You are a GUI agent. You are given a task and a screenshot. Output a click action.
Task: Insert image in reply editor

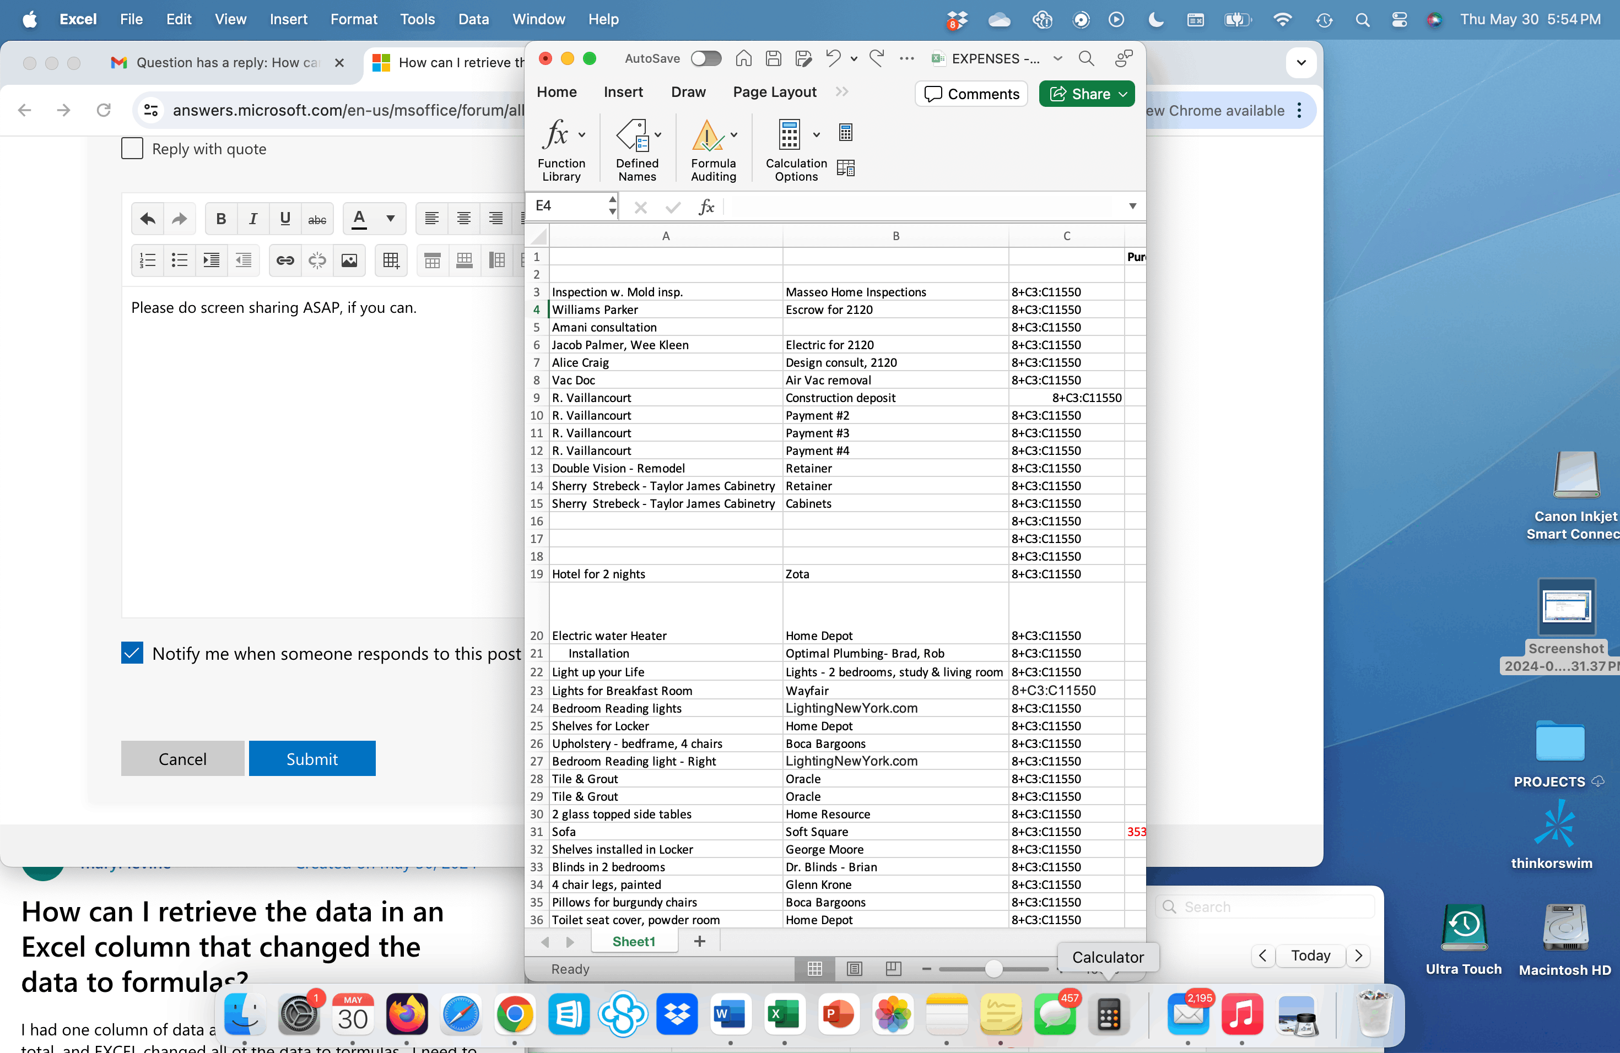349,260
